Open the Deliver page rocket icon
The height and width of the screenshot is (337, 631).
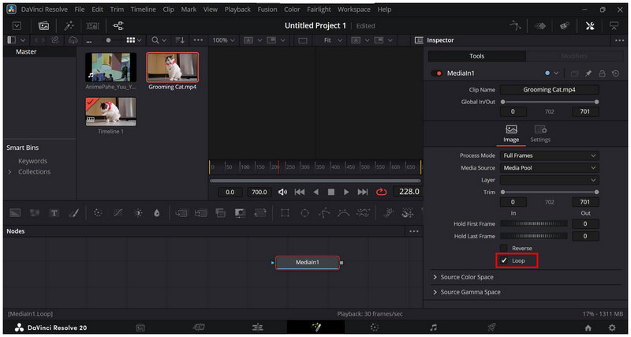[491, 328]
